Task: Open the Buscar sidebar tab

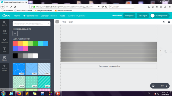Action: coord(4,23)
